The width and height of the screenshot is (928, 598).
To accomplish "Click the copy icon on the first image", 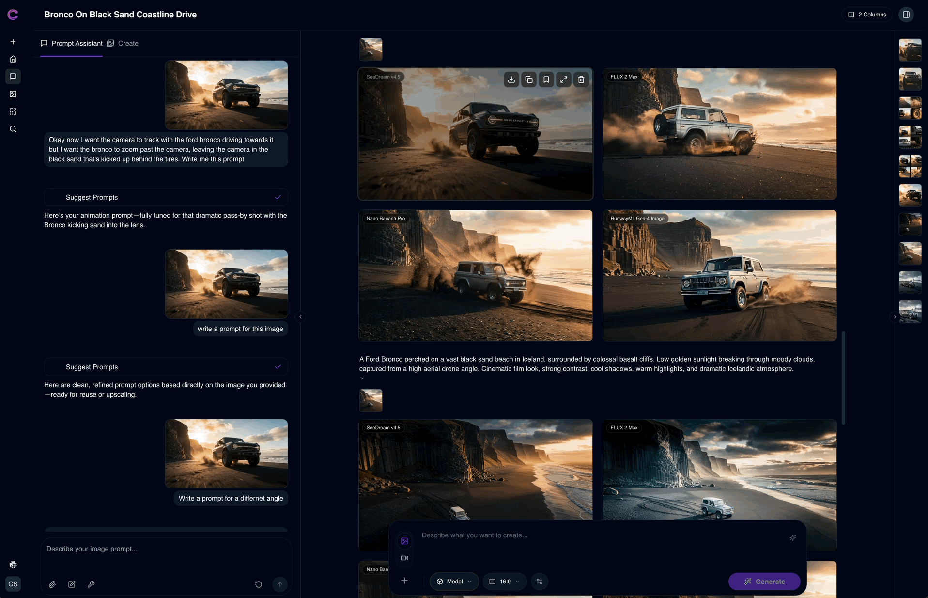I will [529, 79].
